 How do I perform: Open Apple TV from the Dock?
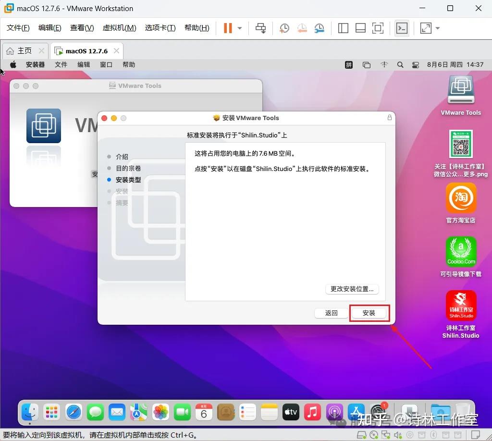291,412
